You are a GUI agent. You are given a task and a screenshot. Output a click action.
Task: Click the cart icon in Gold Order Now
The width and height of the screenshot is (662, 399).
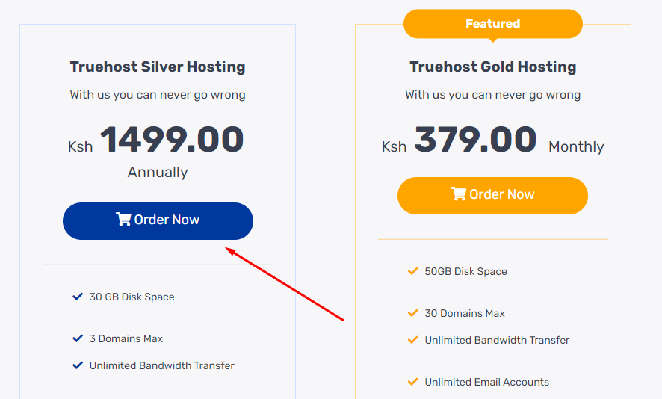(458, 194)
